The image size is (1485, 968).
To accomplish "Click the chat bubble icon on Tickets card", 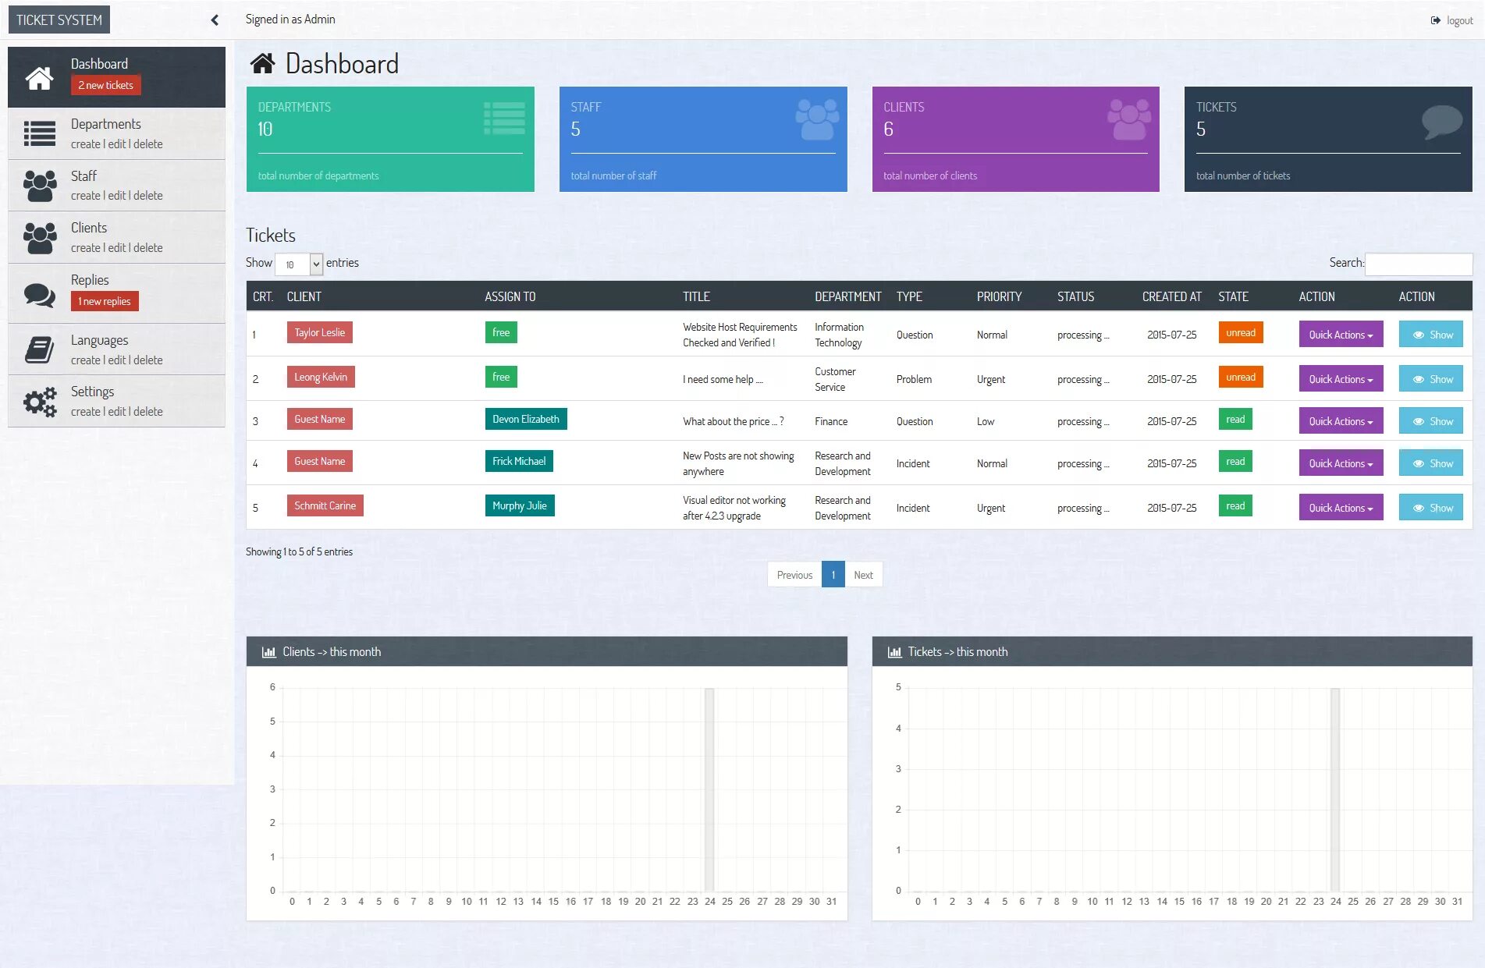I will pos(1441,122).
